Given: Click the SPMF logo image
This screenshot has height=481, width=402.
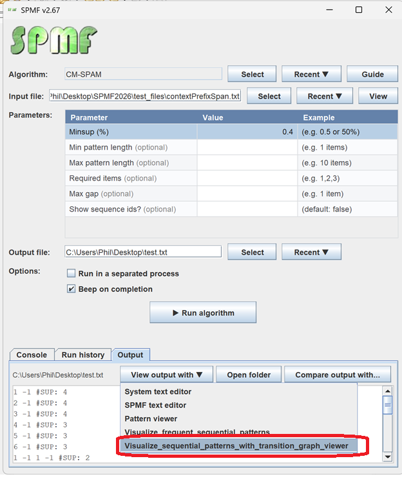Looking at the screenshot, I should 54,41.
